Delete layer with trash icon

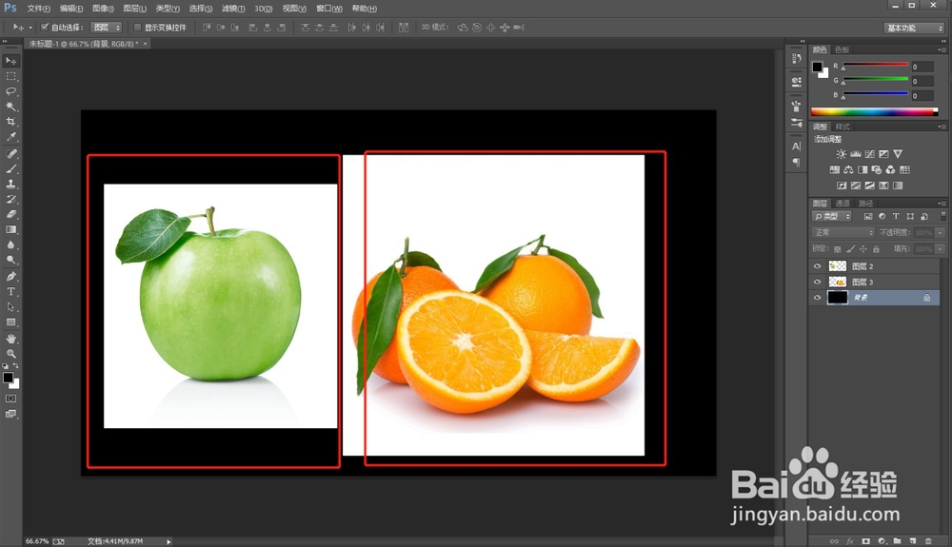click(x=928, y=541)
